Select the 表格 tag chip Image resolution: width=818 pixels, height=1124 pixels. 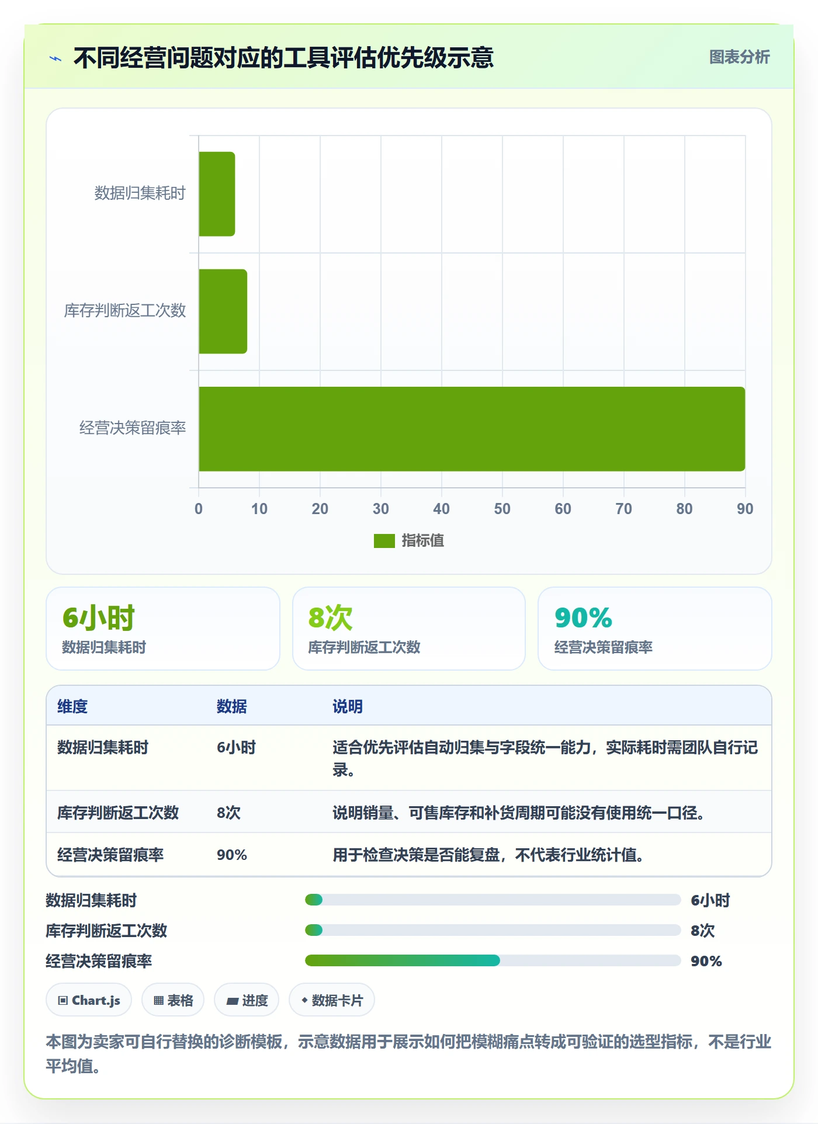(173, 1000)
